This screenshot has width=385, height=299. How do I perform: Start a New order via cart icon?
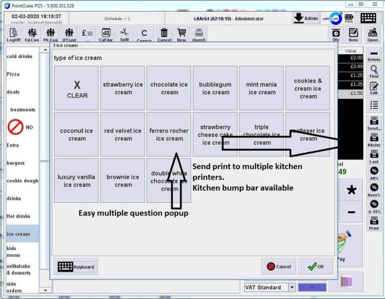click(x=181, y=35)
